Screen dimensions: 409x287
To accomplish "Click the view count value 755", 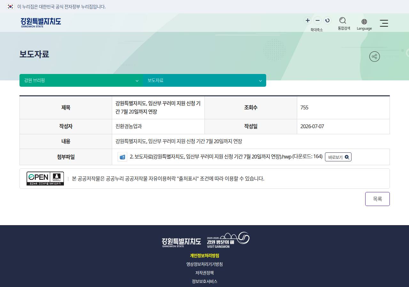I will point(304,107).
